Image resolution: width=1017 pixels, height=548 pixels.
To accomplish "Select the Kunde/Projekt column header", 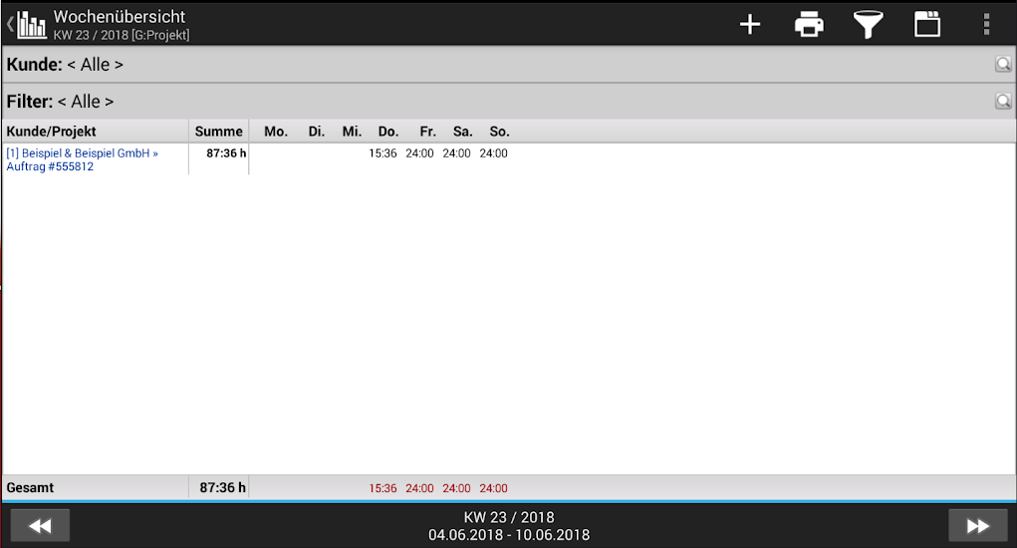I will point(52,132).
